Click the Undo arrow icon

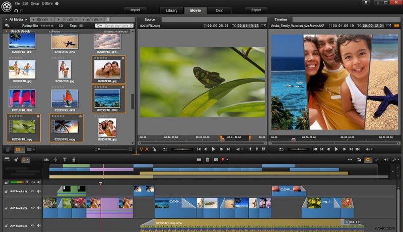[16, 11]
